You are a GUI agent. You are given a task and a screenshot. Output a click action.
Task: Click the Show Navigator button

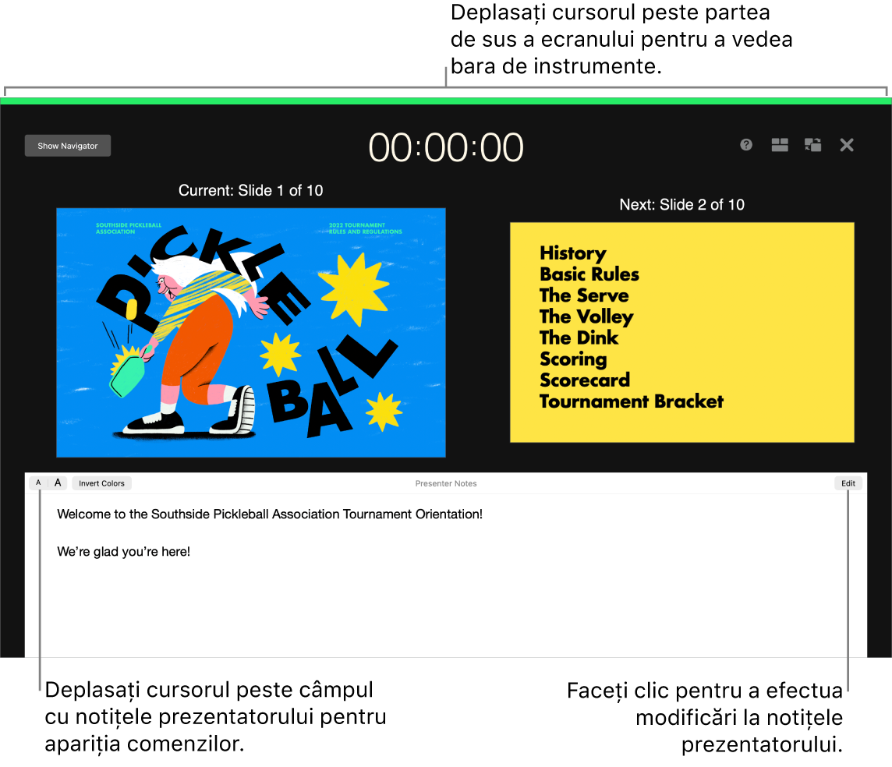(x=68, y=146)
